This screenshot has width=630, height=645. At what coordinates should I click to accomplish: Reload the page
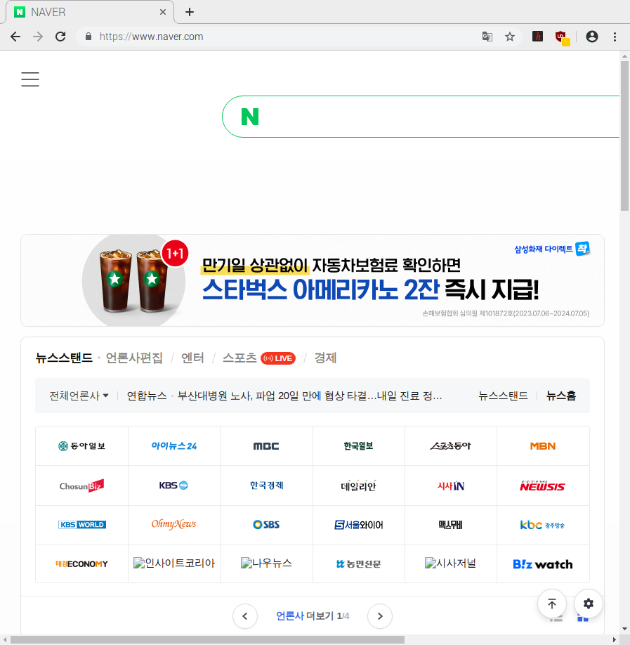(x=60, y=37)
